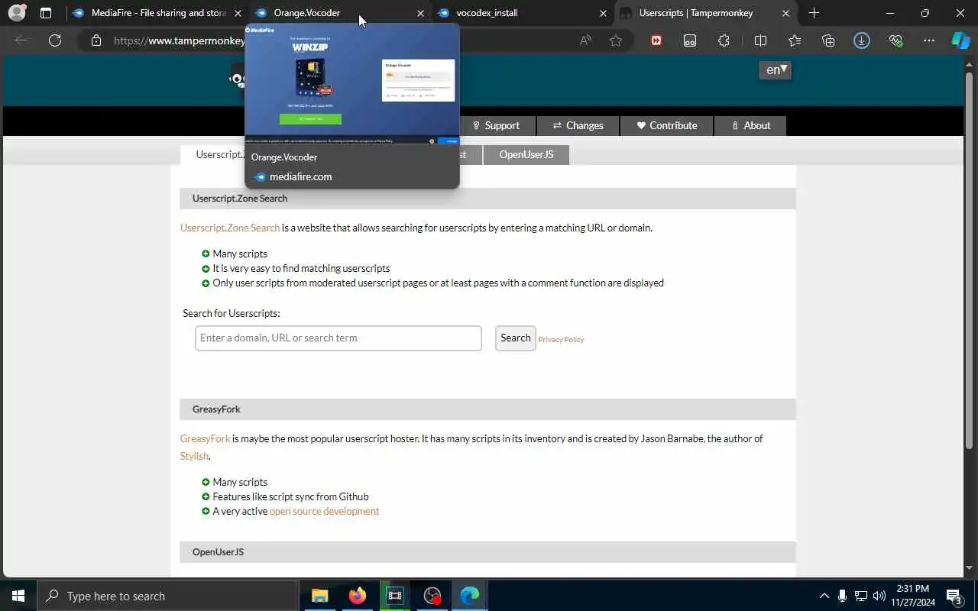978x611 pixels.
Task: Switch to the OpenUserJS page tab
Action: (526, 155)
